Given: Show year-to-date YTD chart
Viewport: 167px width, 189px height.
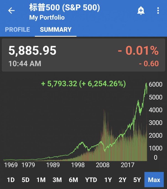Looking at the screenshot, I should coord(91,180).
